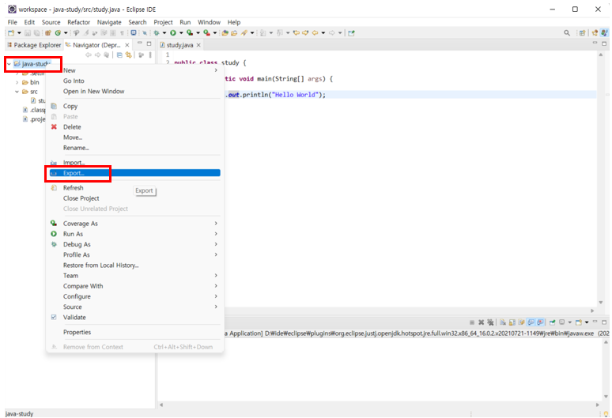This screenshot has height=418, width=612.
Task: Open the New wizard dropdown arrow
Action: 19,33
